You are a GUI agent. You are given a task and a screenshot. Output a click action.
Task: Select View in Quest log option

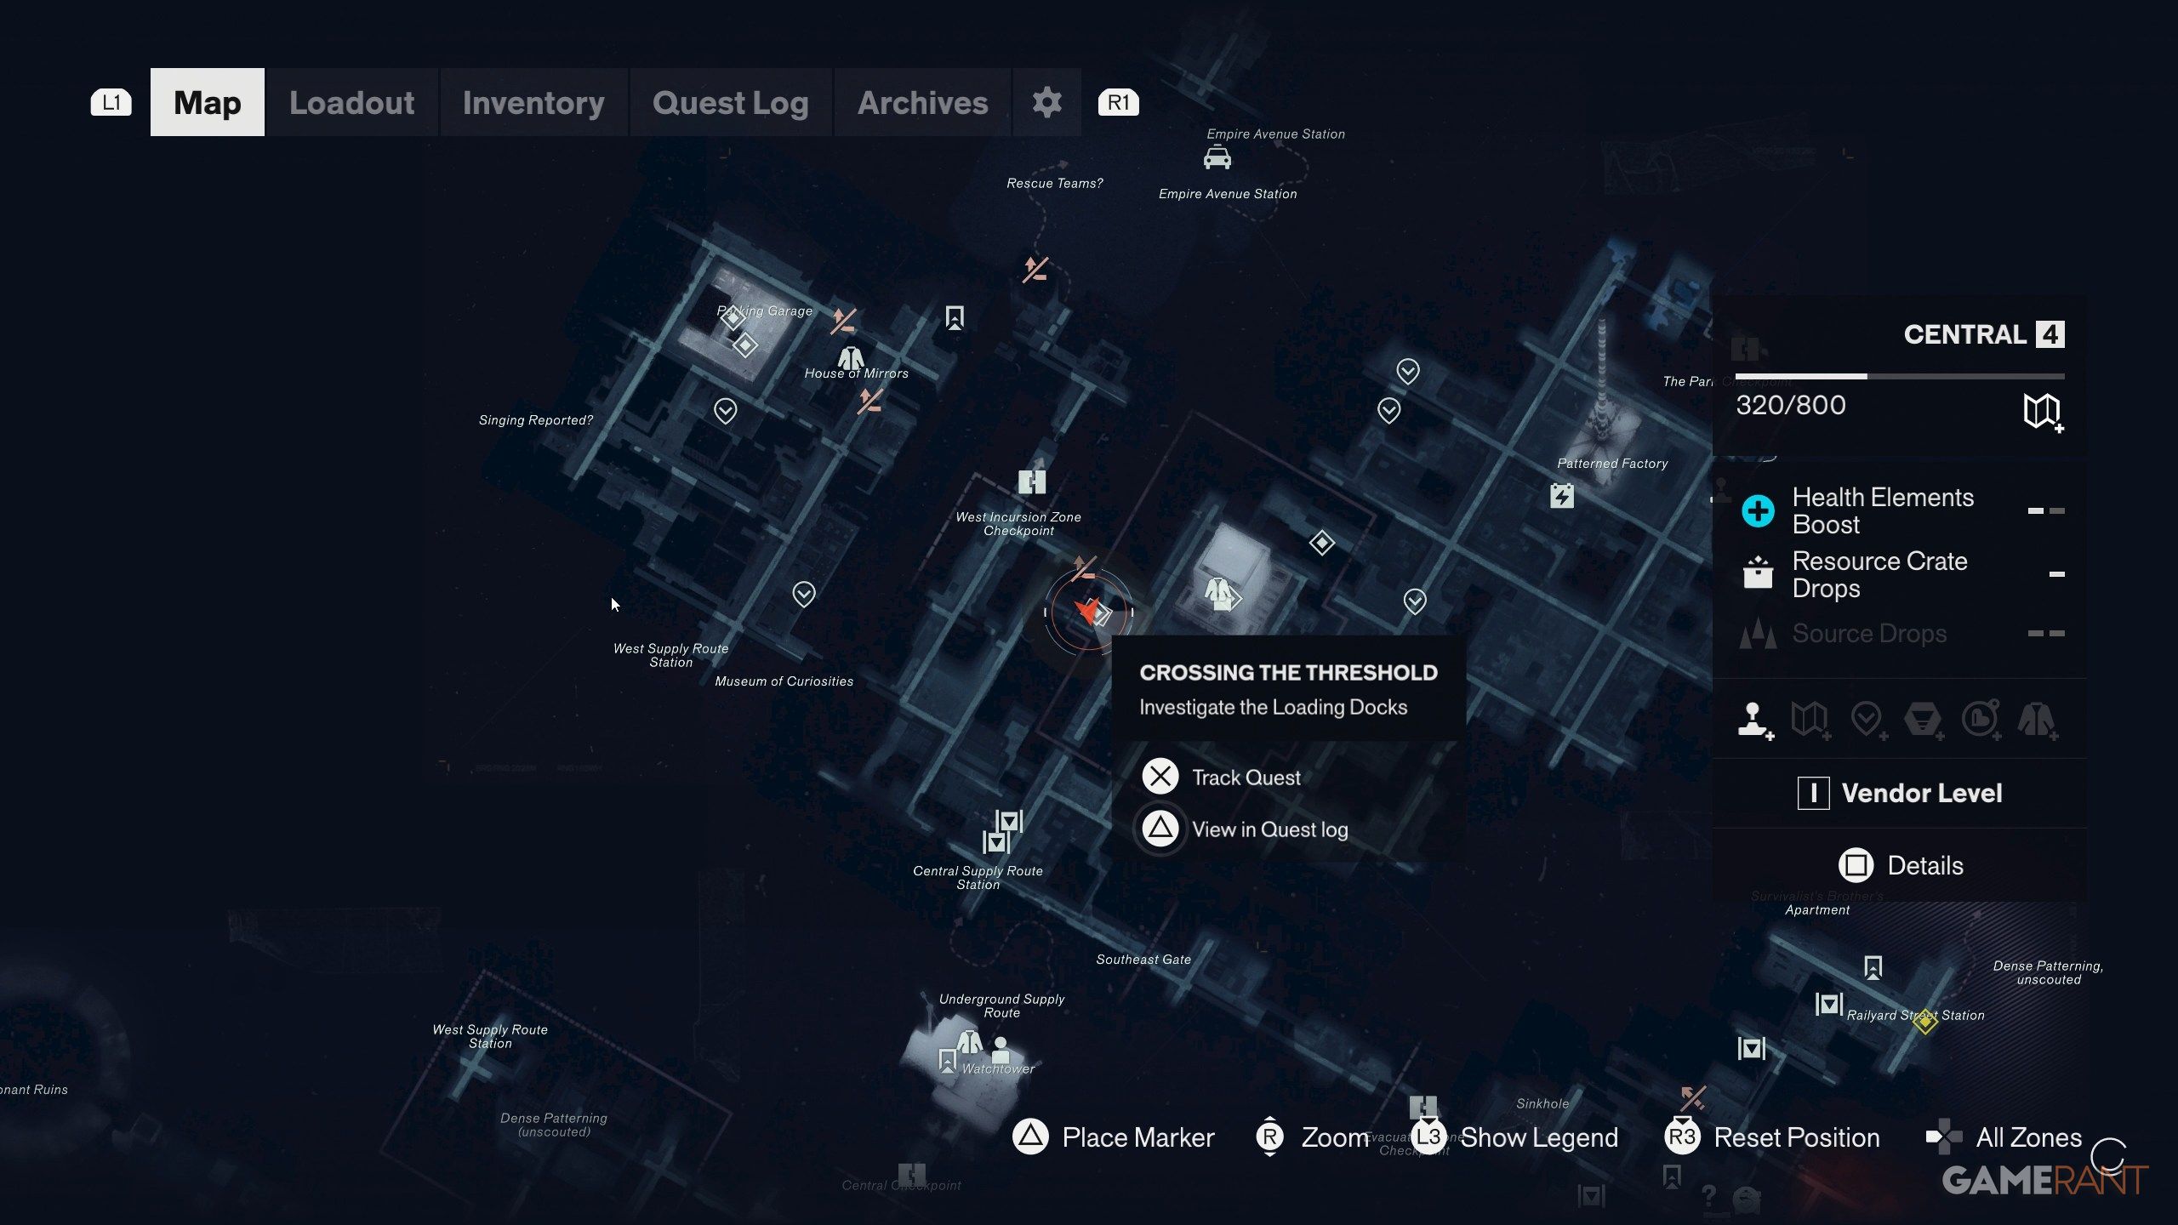coord(1245,829)
